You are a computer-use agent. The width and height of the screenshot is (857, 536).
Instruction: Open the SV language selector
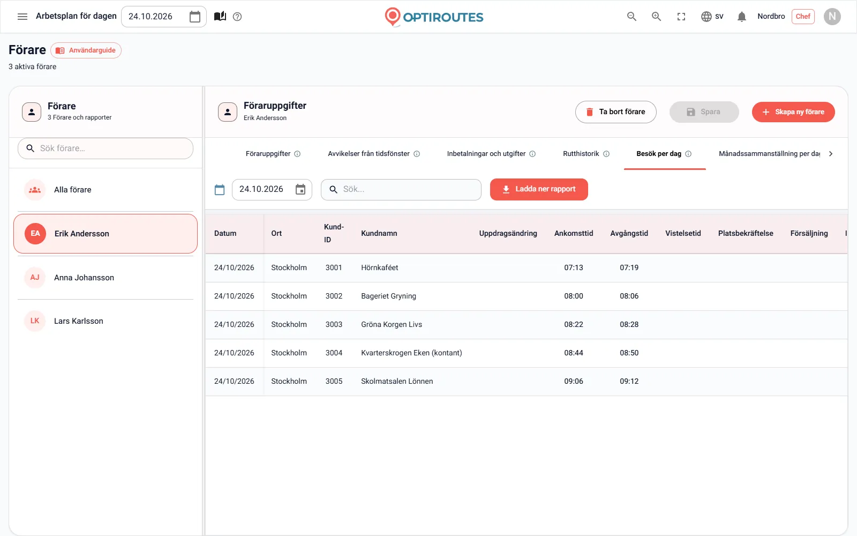click(x=712, y=17)
